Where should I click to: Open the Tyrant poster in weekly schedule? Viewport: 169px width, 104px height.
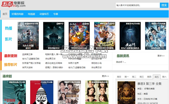point(126,93)
